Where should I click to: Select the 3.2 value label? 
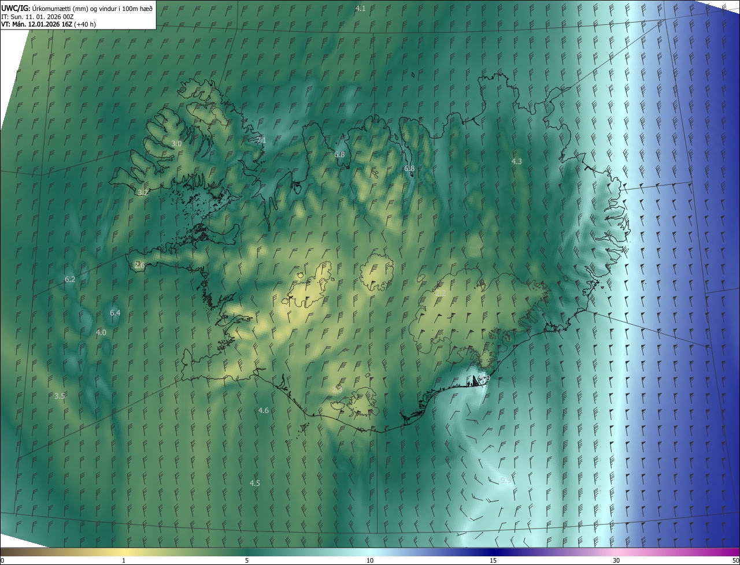coord(143,192)
